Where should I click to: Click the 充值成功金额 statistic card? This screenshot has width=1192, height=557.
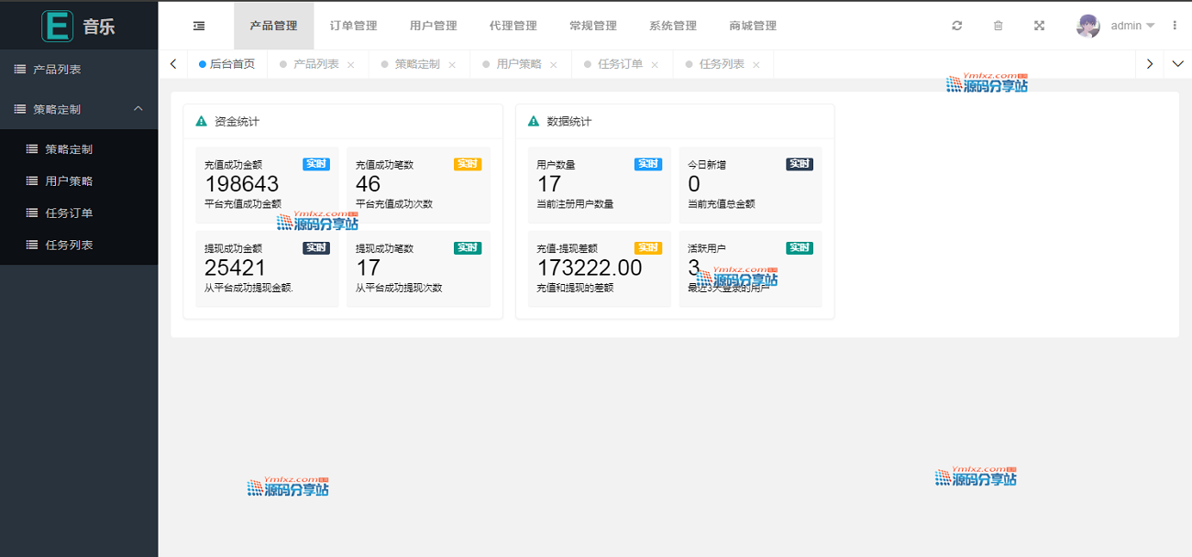tap(267, 184)
